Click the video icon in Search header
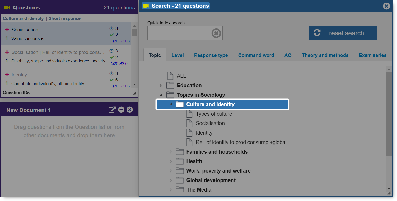 [146, 6]
